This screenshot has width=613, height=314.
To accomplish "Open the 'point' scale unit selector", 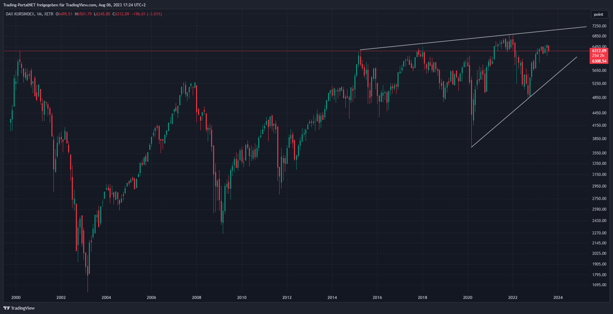I will tap(598, 14).
